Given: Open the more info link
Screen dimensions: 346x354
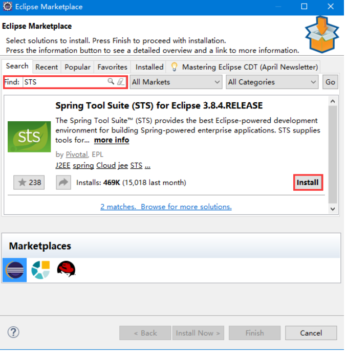Looking at the screenshot, I should tap(112, 141).
